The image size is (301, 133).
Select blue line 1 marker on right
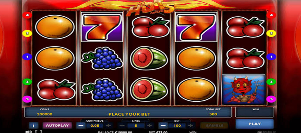click(x=271, y=57)
